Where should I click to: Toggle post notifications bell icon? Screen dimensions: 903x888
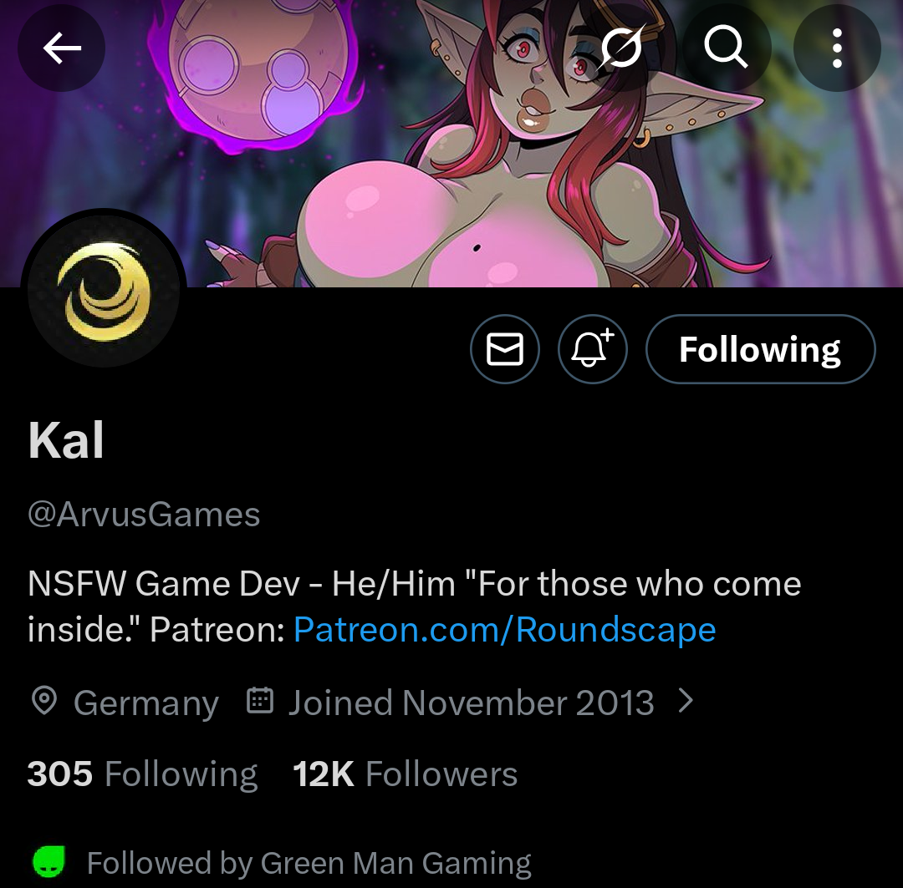pyautogui.click(x=593, y=348)
